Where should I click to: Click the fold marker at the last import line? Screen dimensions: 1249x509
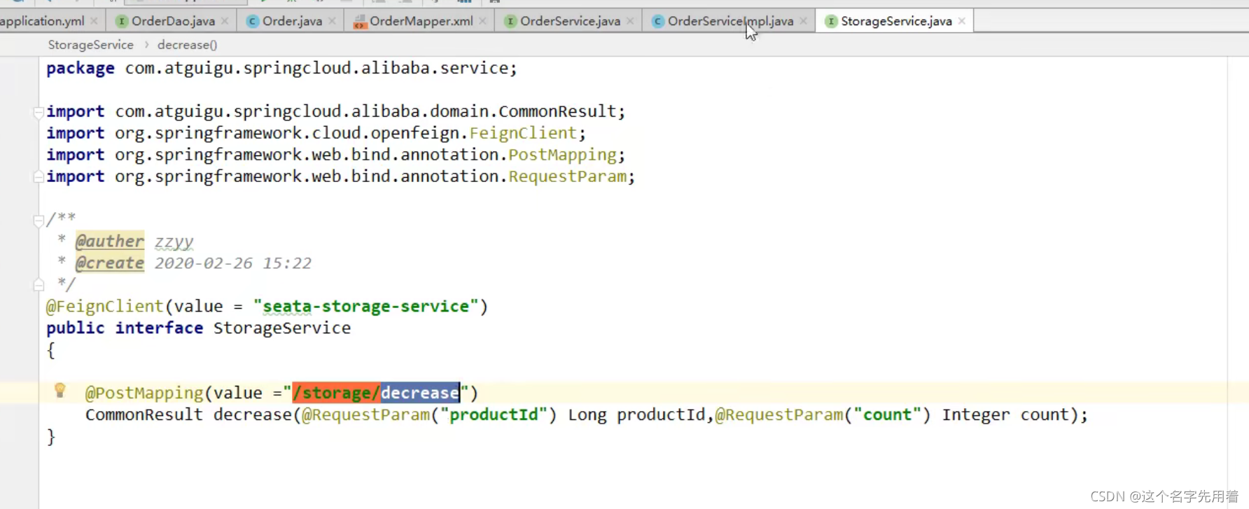click(39, 177)
